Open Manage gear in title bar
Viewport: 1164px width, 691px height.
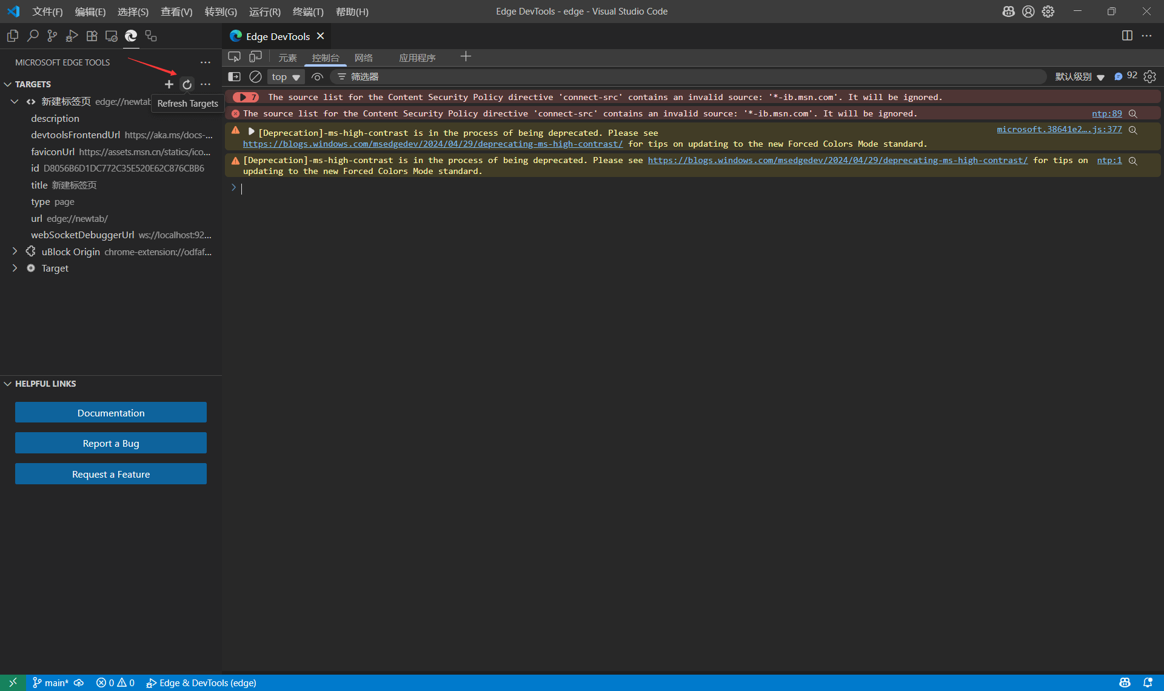point(1048,12)
